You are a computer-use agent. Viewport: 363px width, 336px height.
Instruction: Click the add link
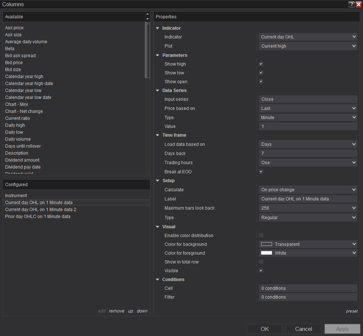102,311
